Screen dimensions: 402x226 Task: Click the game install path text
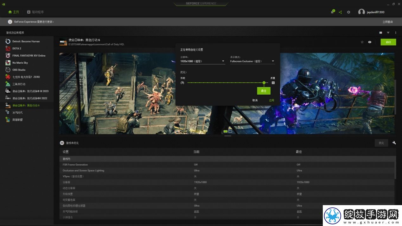(96, 44)
